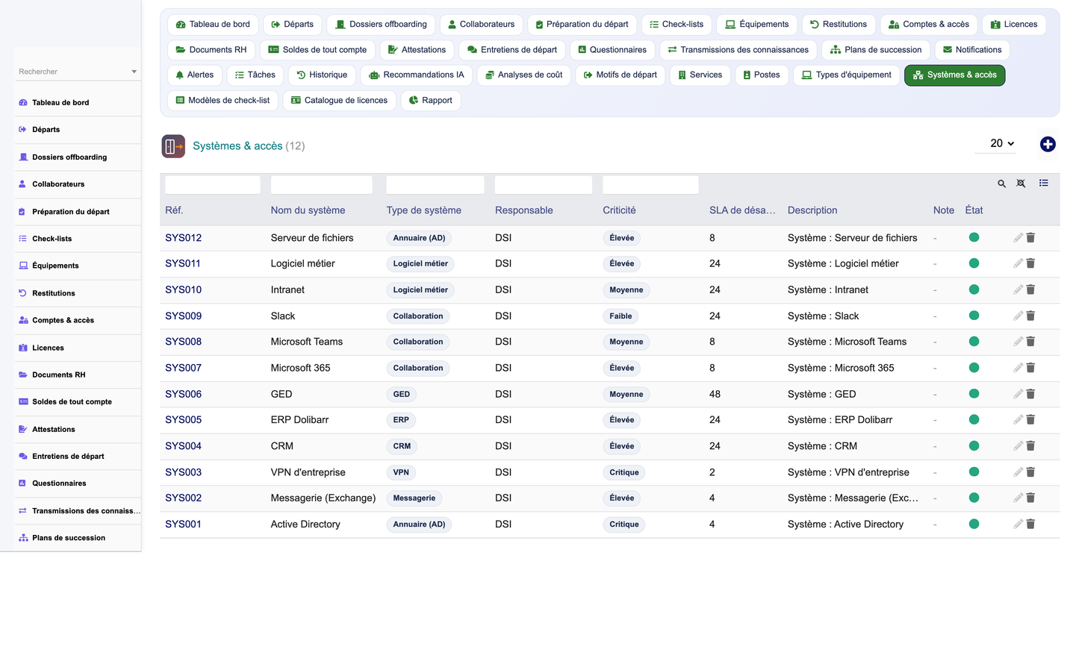Switch to the Licences top tab

(x=1014, y=25)
